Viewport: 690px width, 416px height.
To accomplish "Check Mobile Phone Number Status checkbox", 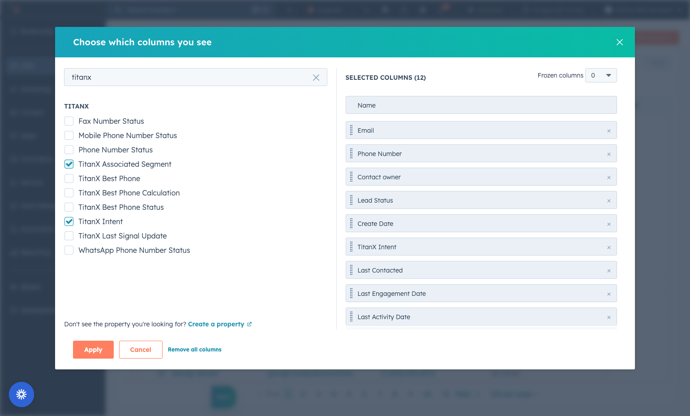I will [69, 135].
